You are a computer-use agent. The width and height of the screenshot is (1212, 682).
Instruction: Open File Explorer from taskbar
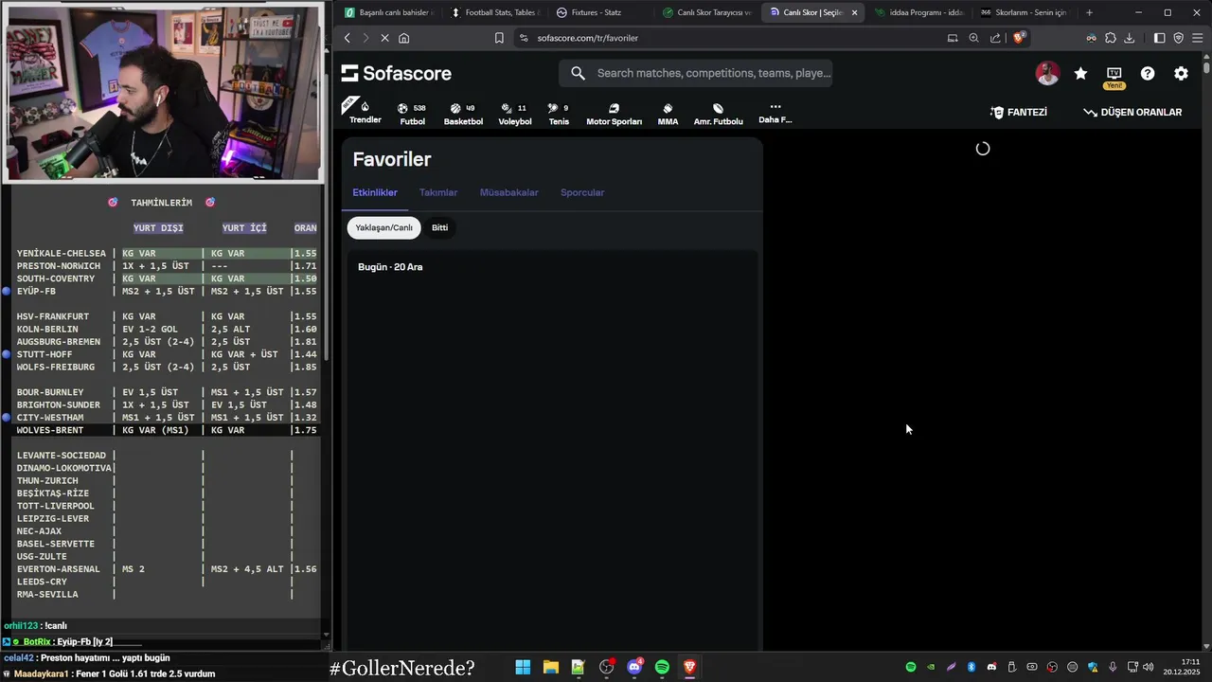(x=550, y=668)
